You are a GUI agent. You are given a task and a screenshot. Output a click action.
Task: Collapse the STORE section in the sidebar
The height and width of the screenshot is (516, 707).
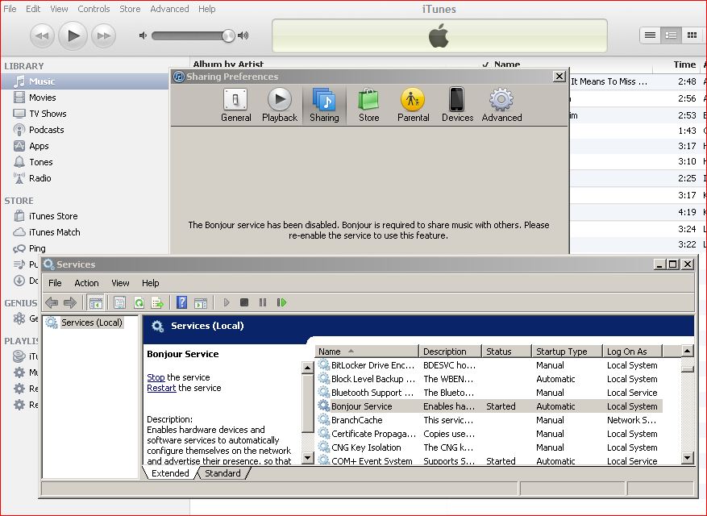click(18, 200)
